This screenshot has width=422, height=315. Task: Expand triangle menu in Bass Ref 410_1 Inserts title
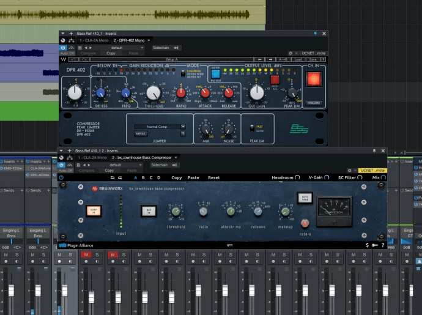(63, 34)
